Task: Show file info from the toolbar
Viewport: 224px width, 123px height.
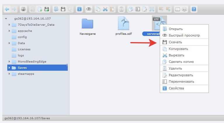Action: click(x=79, y=9)
